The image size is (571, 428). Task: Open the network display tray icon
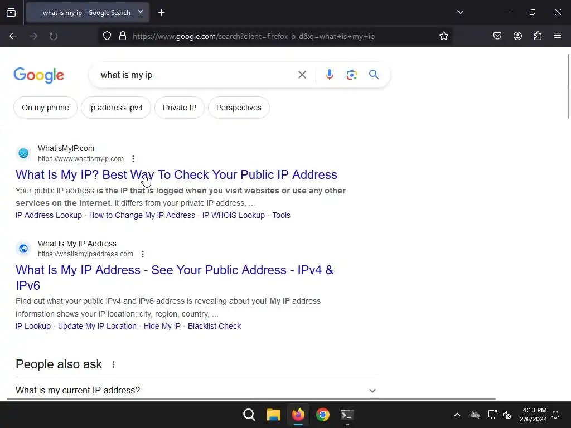coord(492,415)
